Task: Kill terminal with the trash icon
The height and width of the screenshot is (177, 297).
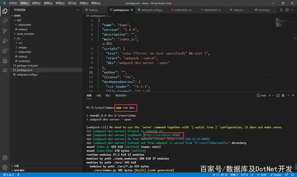Action: click(x=283, y=95)
